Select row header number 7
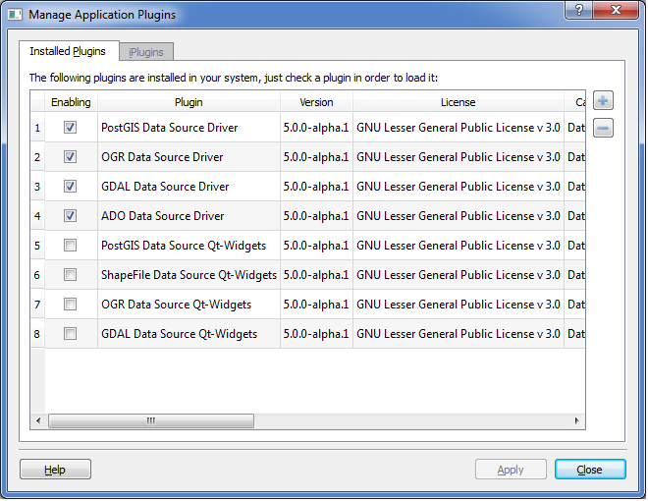648x501 pixels. coord(37,305)
